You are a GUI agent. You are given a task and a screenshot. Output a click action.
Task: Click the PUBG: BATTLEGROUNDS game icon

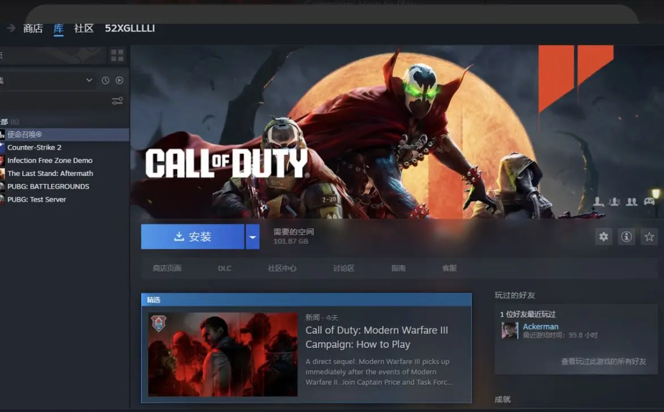pyautogui.click(x=2, y=187)
